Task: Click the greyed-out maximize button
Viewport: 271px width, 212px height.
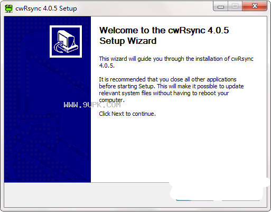Action: click(x=235, y=6)
